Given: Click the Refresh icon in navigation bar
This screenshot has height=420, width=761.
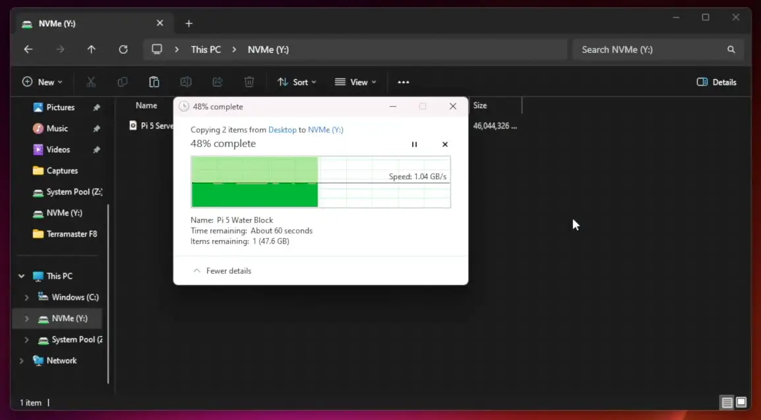Looking at the screenshot, I should pyautogui.click(x=123, y=49).
